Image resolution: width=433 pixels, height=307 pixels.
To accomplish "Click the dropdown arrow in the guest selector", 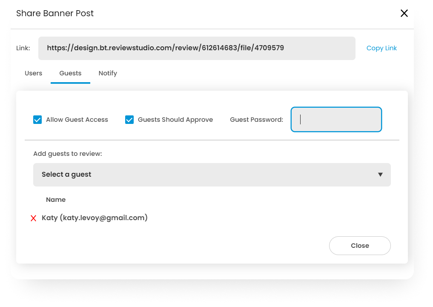I will (380, 175).
